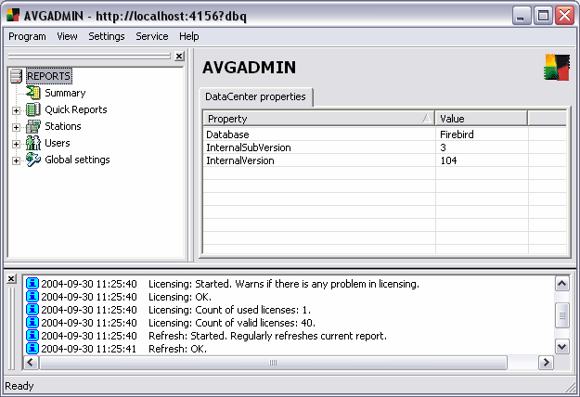Select REPORTS tree root label
Screen dimensions: 580x397
48,76
